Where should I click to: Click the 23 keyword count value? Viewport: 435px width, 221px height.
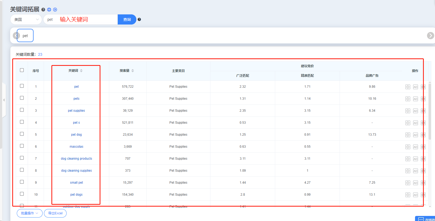pos(40,54)
